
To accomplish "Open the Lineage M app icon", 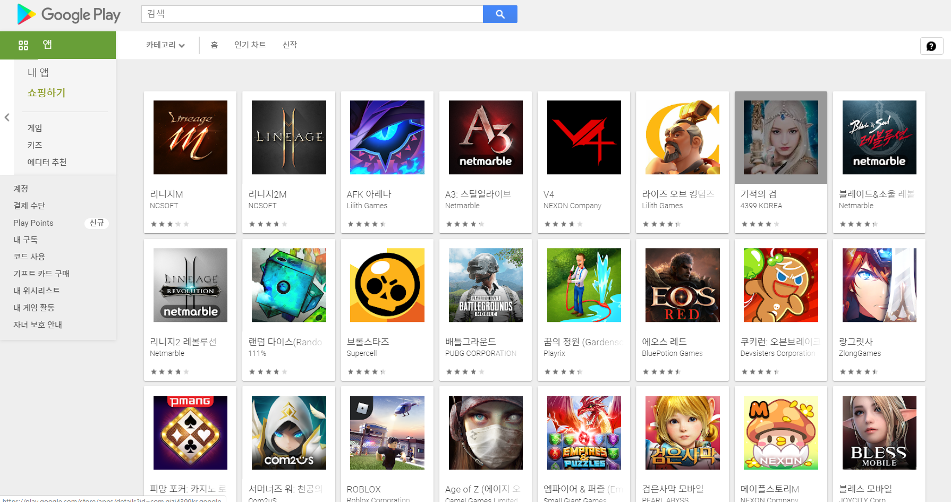I will (190, 138).
